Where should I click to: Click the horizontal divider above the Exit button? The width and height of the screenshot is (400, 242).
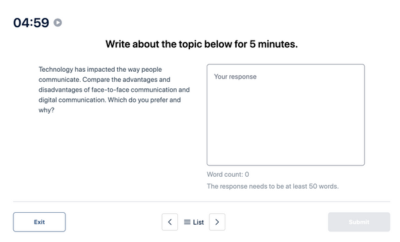pyautogui.click(x=201, y=201)
